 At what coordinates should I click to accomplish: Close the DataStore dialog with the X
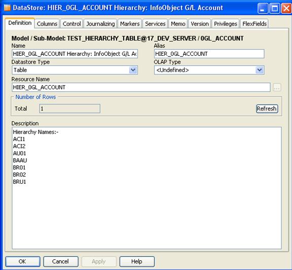286,9
